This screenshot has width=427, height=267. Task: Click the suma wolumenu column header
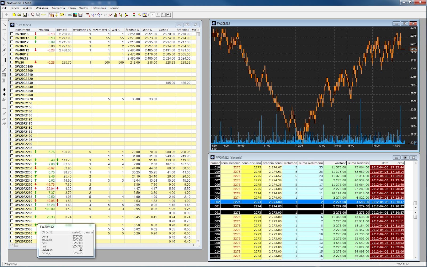(x=311, y=163)
